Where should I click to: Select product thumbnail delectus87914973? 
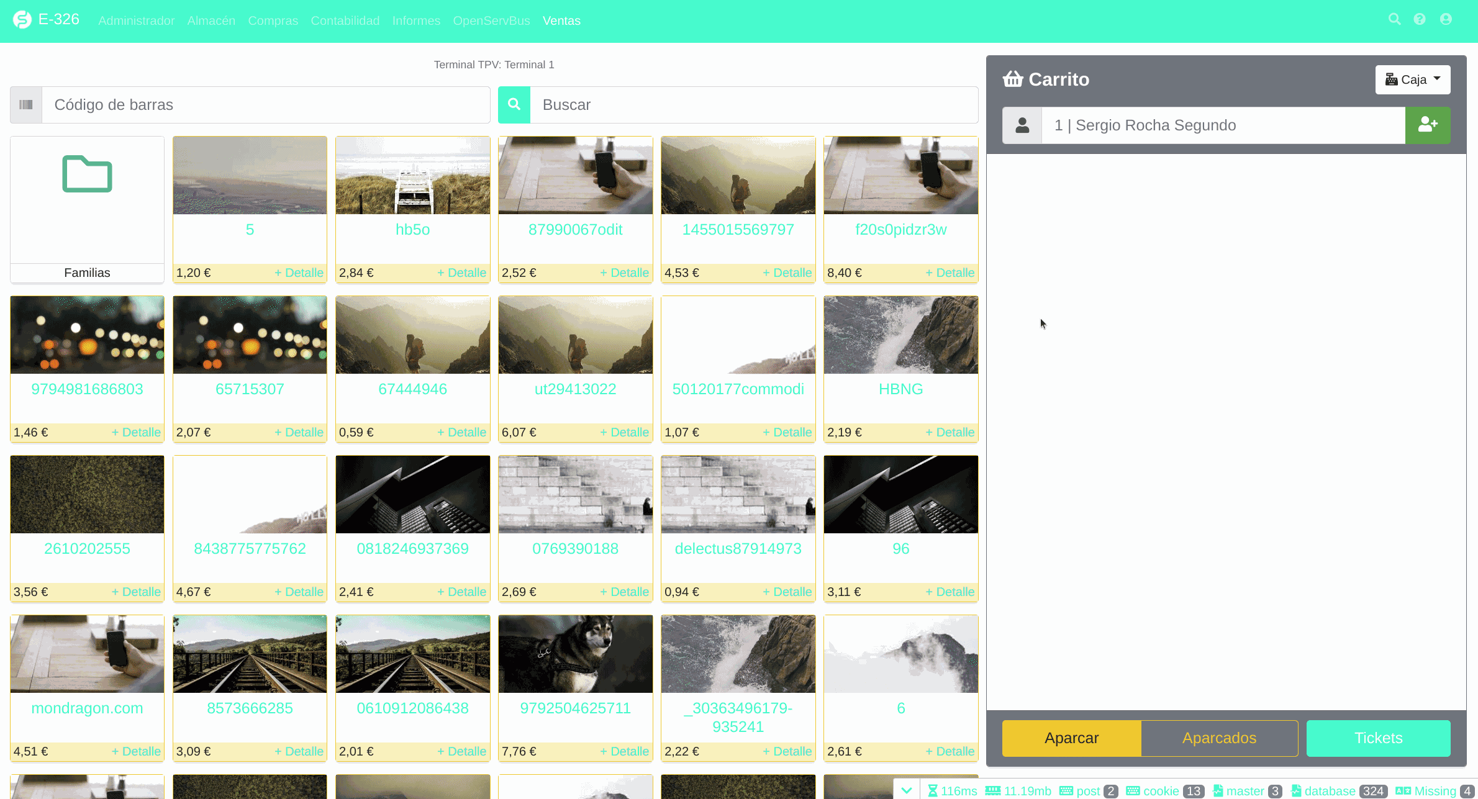[x=738, y=495]
